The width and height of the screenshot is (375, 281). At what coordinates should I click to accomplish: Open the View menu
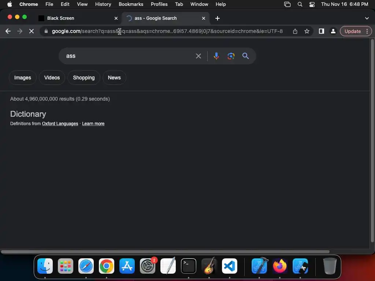tap(82, 4)
